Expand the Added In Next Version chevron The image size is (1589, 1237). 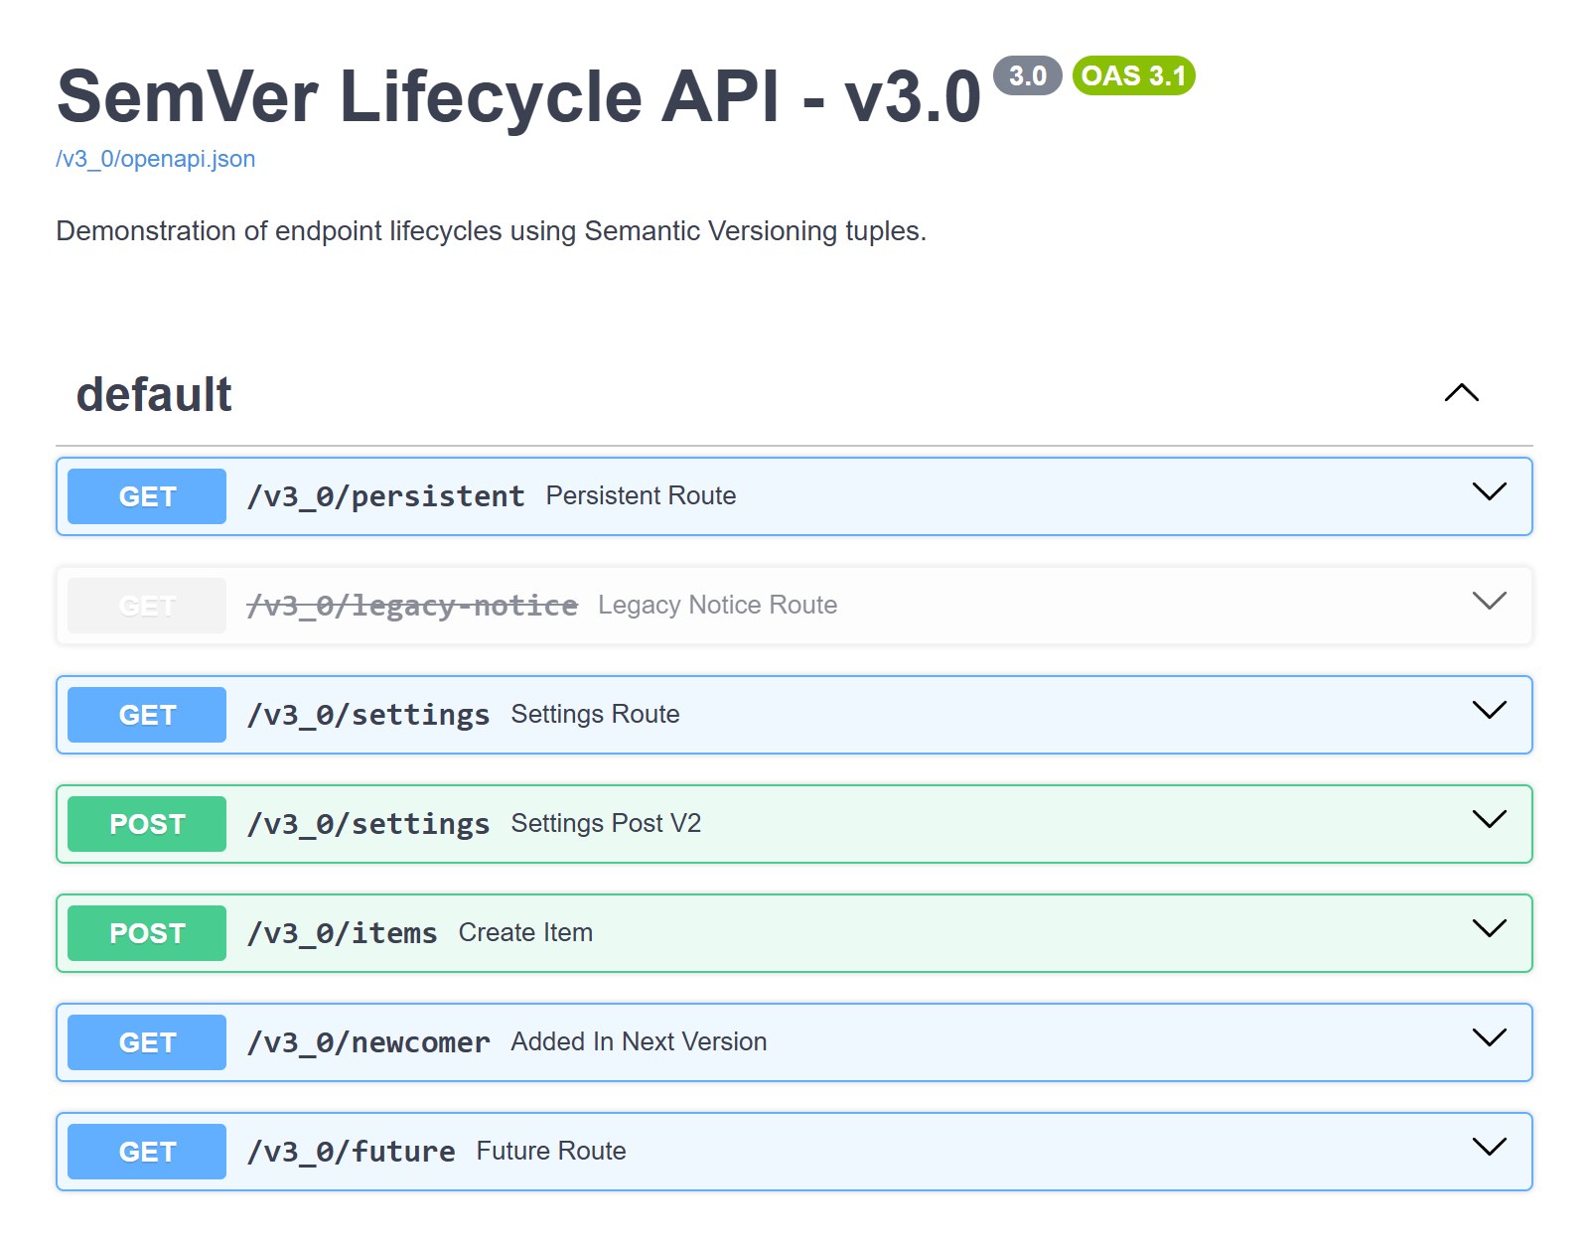(1489, 1038)
